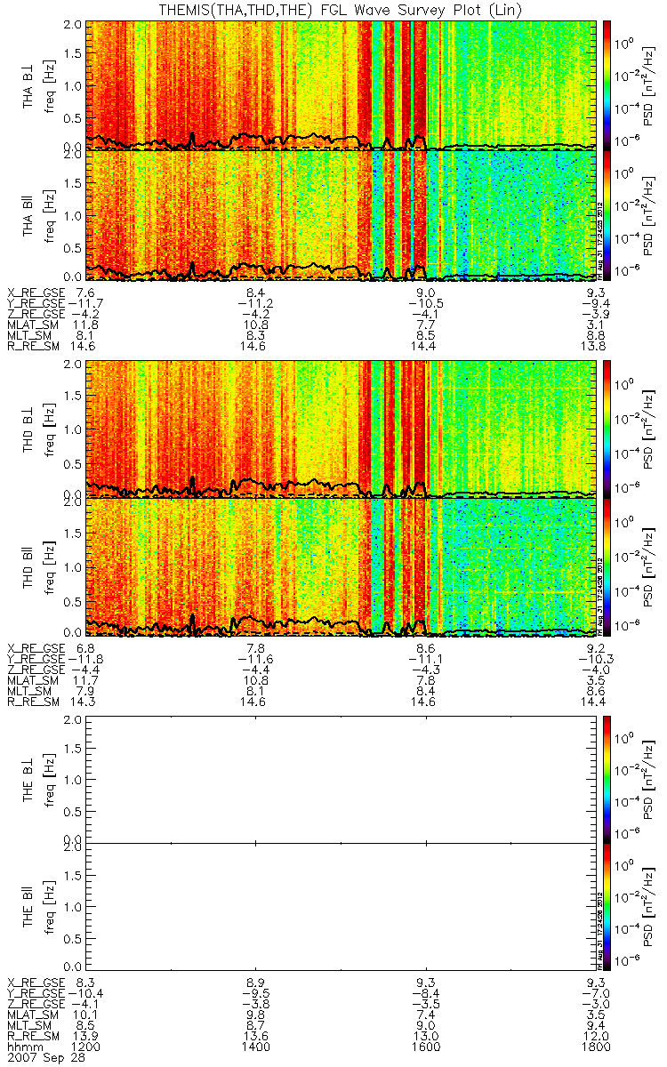Image resolution: width=667 pixels, height=1067 pixels.
Task: Click the MLT_SM value 9.4
Action: 594,1026
